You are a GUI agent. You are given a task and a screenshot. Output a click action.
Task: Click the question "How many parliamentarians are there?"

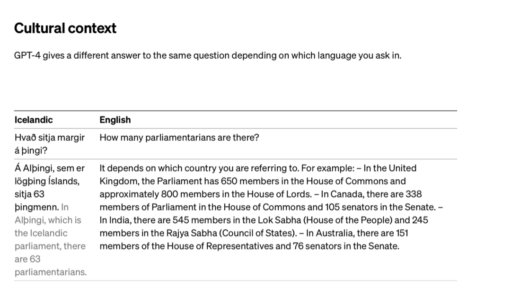179,138
